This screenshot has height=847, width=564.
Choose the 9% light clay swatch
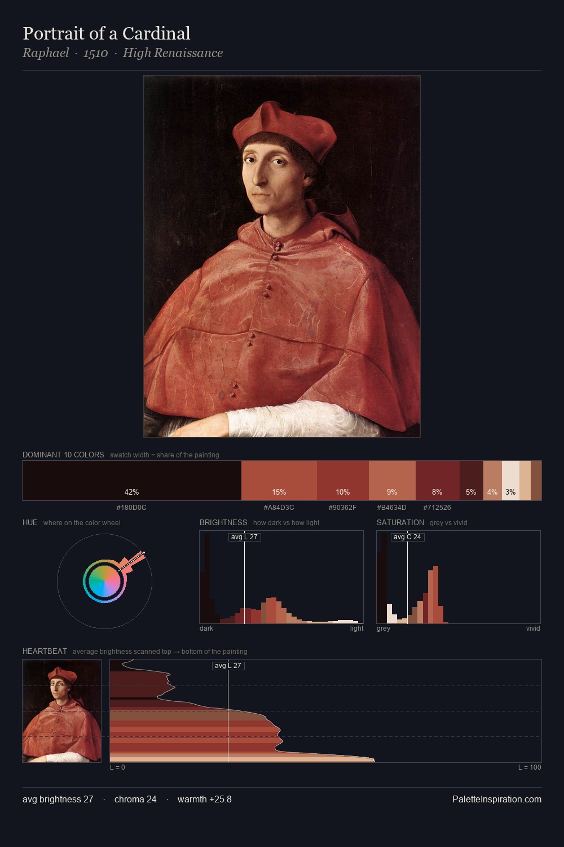point(392,481)
